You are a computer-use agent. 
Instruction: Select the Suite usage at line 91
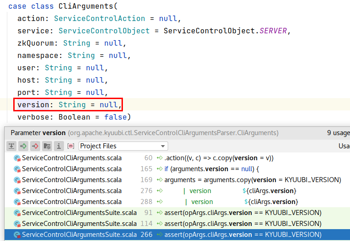click(x=177, y=212)
